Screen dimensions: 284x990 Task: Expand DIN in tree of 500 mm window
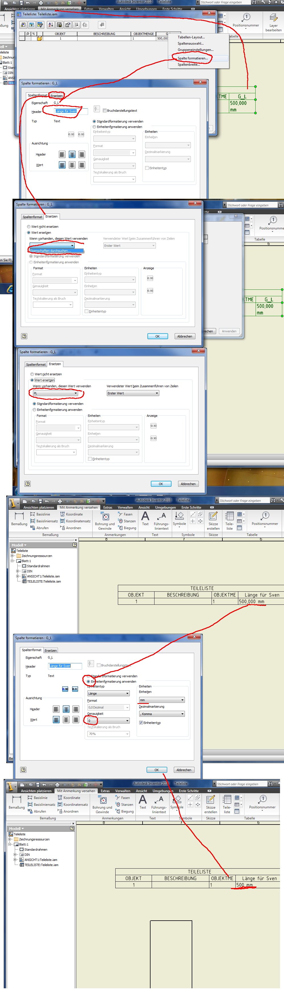pyautogui.click(x=15, y=855)
